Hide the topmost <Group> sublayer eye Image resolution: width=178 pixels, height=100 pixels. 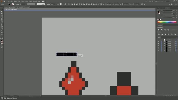(x=159, y=42)
